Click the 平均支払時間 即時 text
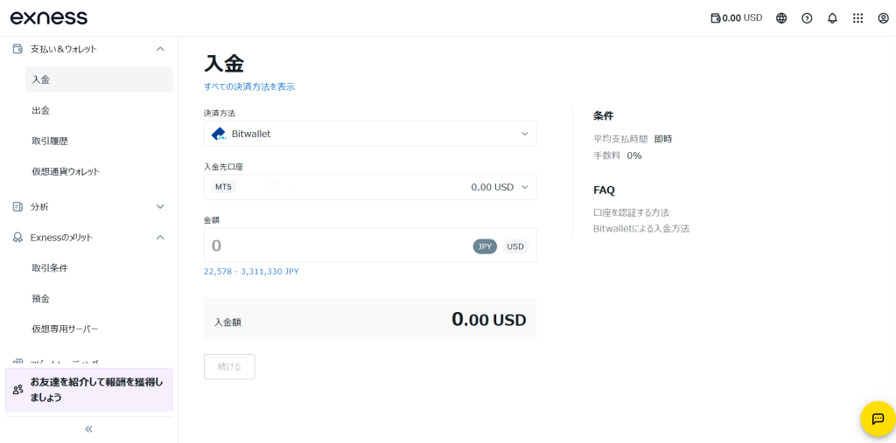Image resolution: width=896 pixels, height=443 pixels. [633, 139]
